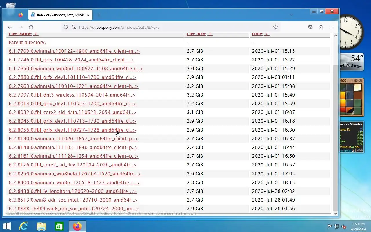Image resolution: width=371 pixels, height=232 pixels.
Task: Open the taskbar clock showing 3:50 PM
Action: point(358,226)
